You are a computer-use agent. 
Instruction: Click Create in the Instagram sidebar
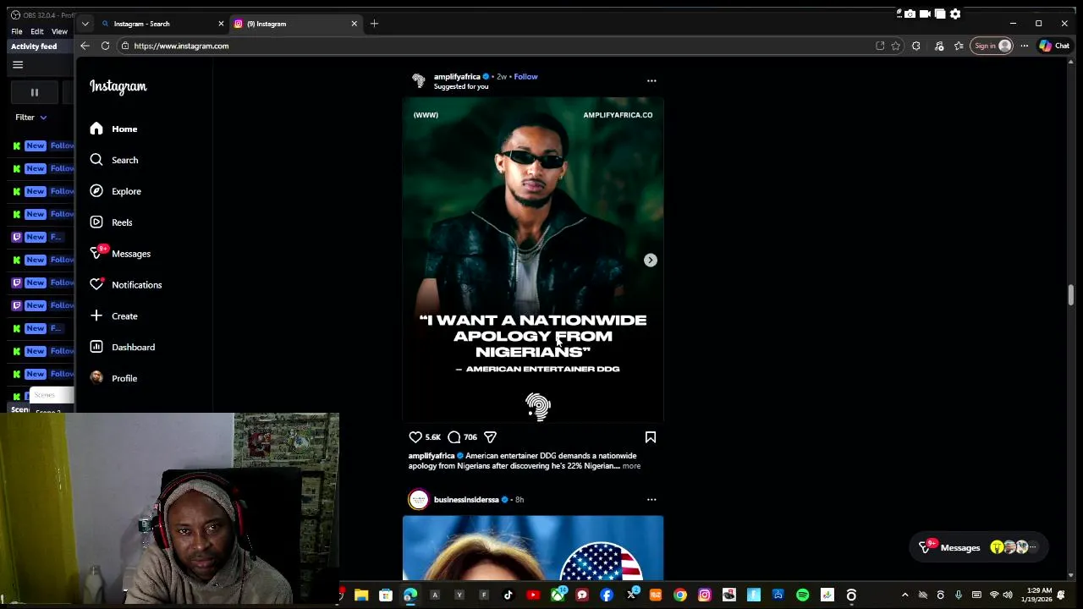tap(113, 316)
